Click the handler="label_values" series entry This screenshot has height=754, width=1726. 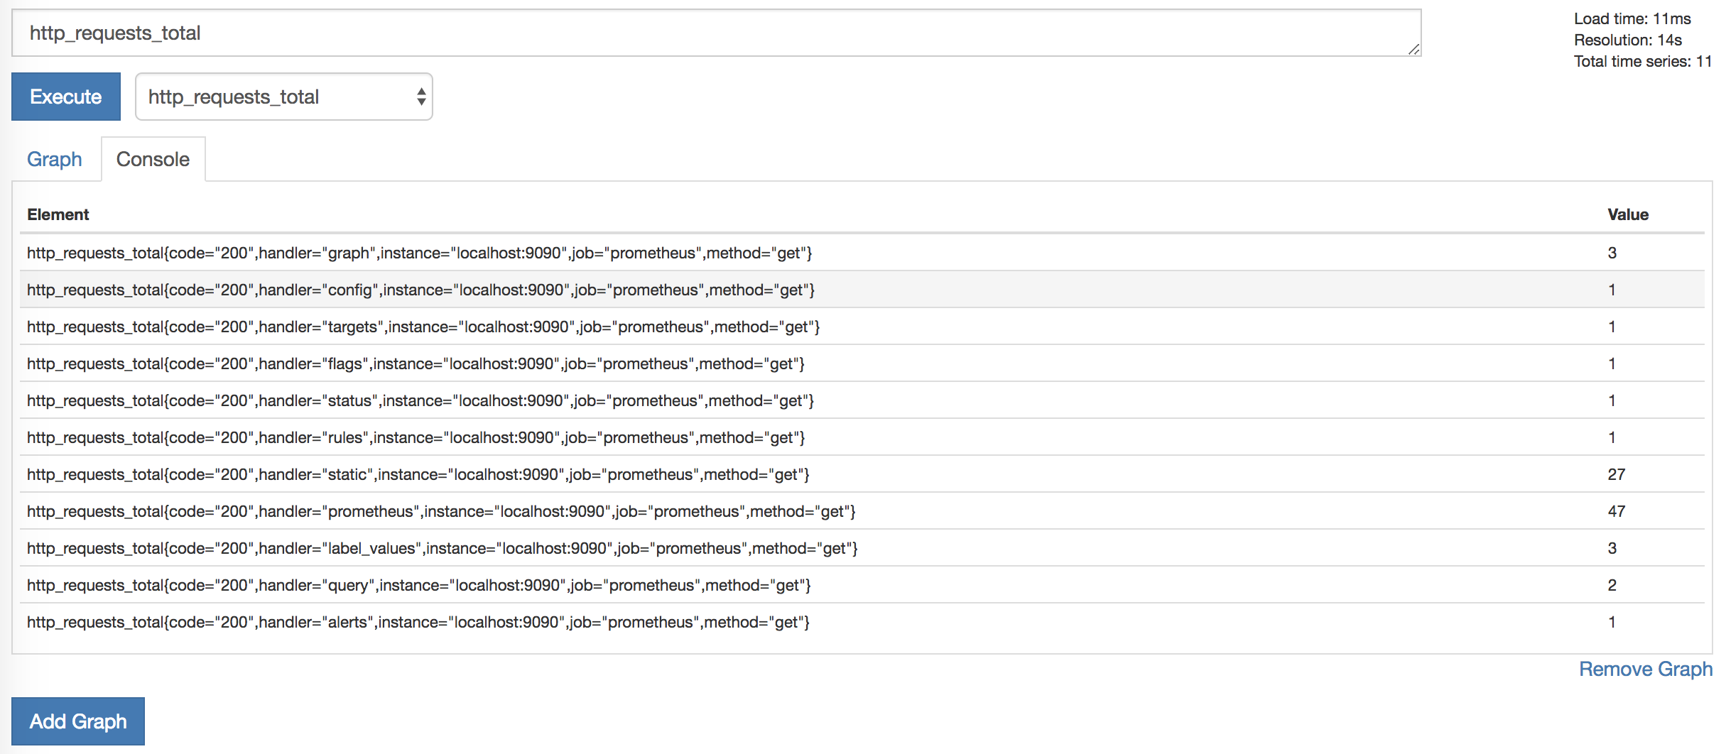click(x=443, y=548)
